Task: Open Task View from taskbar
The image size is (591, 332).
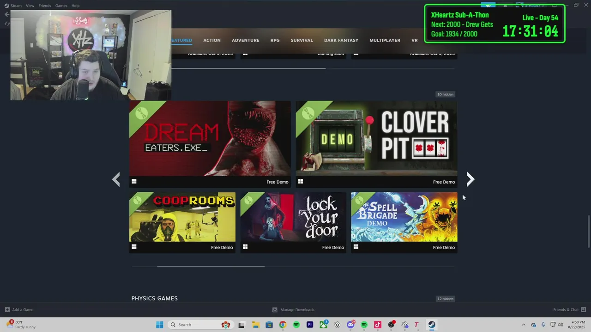Action: coord(241,325)
